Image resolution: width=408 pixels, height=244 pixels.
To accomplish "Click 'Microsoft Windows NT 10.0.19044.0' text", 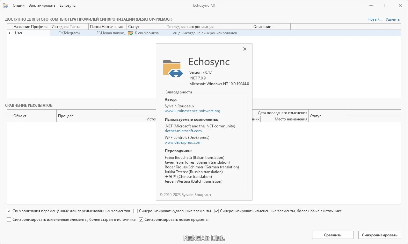I will tap(219, 84).
